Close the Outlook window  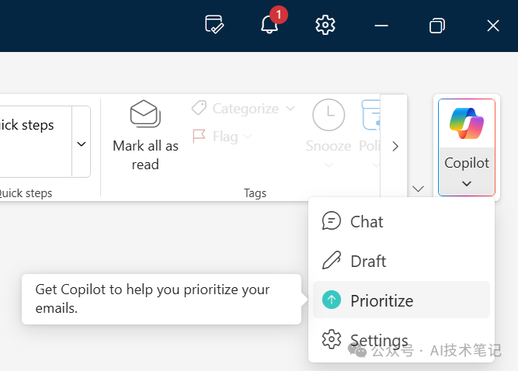(x=493, y=26)
